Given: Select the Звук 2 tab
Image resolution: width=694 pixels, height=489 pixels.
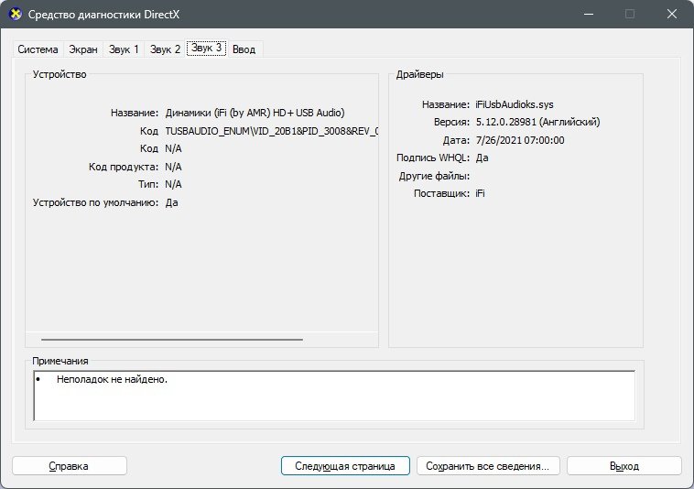Looking at the screenshot, I should coord(165,49).
